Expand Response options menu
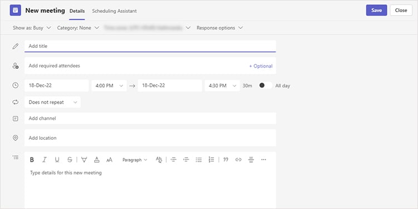418x209 pixels. point(220,28)
